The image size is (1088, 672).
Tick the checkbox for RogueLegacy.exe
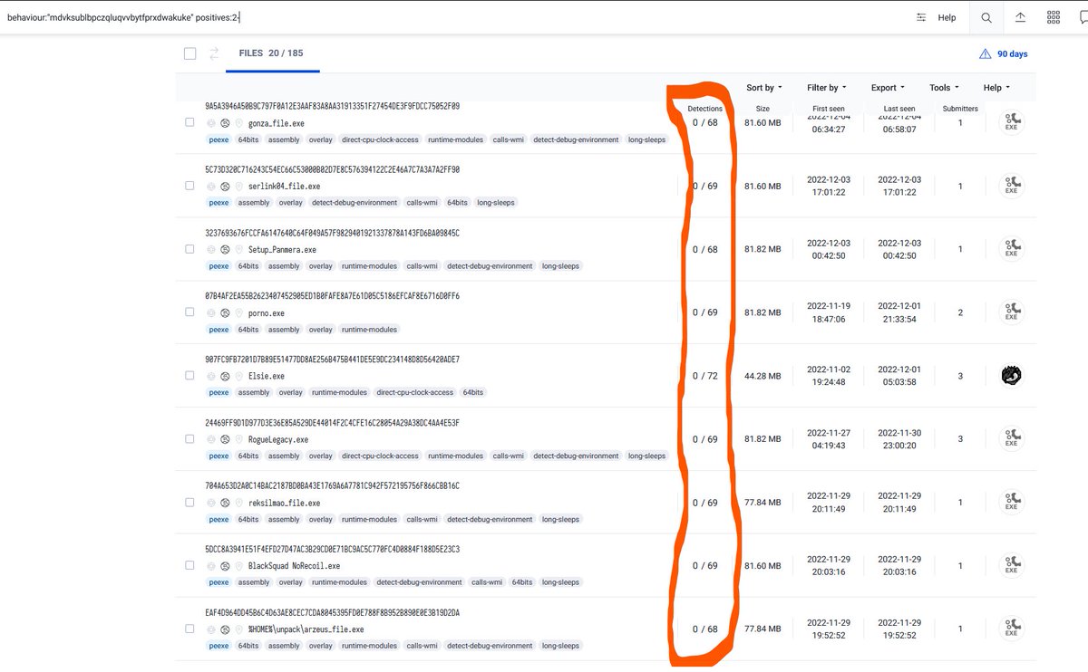pyautogui.click(x=189, y=438)
